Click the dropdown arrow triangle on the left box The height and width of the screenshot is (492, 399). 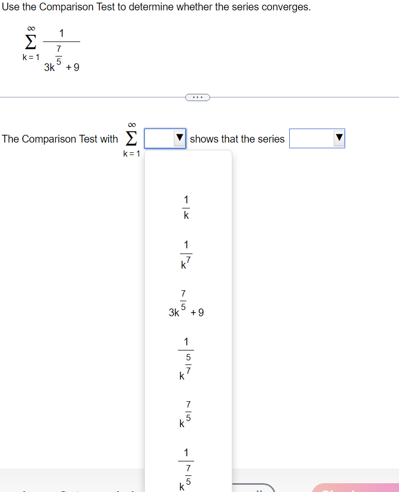[179, 138]
